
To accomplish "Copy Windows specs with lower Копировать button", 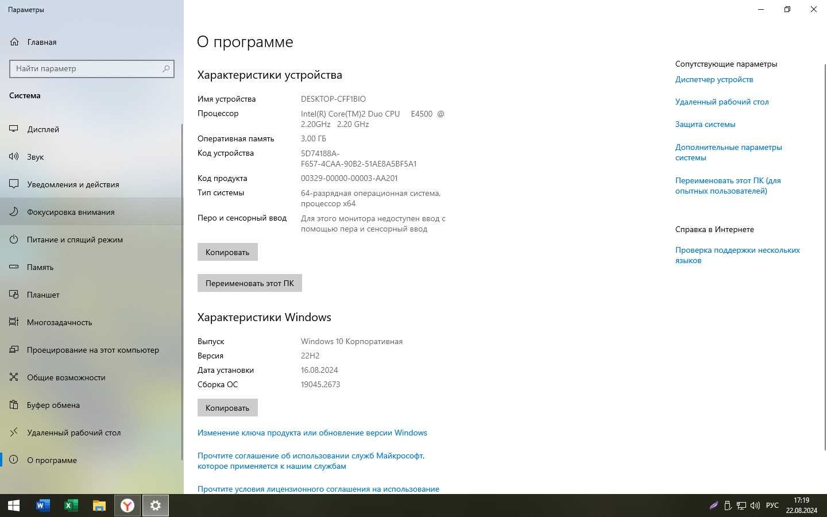I will tap(227, 408).
